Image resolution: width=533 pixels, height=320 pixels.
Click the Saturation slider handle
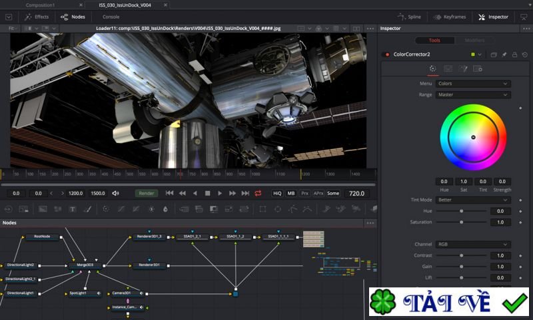(x=461, y=222)
